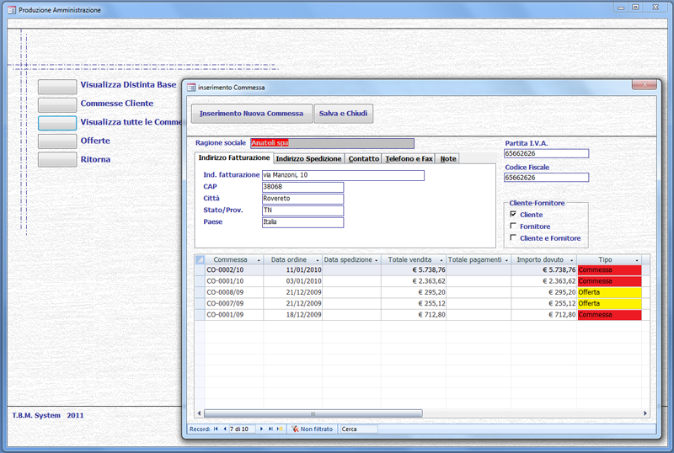Open the Telefono e Fax tab

(409, 158)
